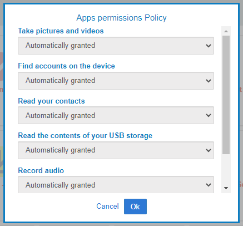The width and height of the screenshot is (243, 226).
Task: Open the Read your contacts permission dropdown
Action: [116, 115]
